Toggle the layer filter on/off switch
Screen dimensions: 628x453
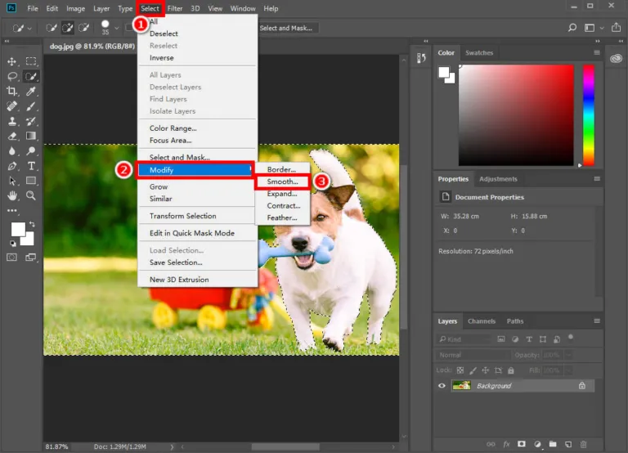coord(571,337)
